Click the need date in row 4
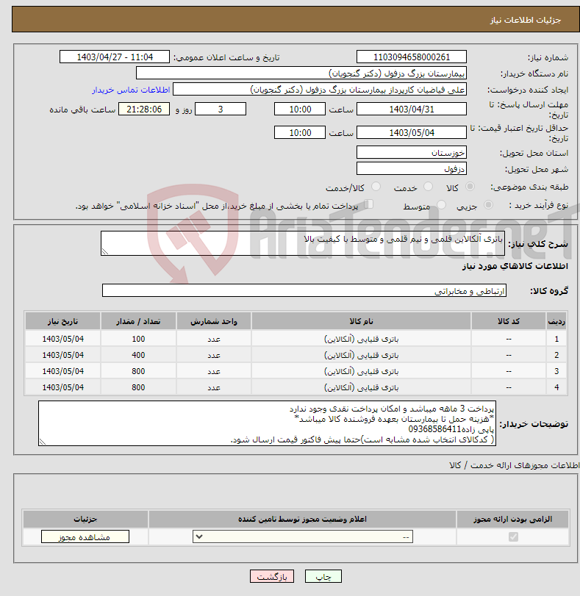This screenshot has height=596, width=580. [62, 387]
